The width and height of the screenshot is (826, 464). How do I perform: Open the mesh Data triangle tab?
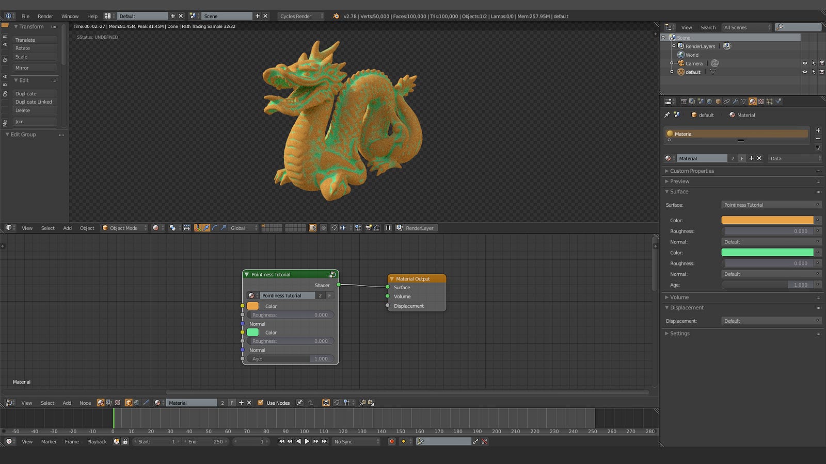[x=744, y=102]
